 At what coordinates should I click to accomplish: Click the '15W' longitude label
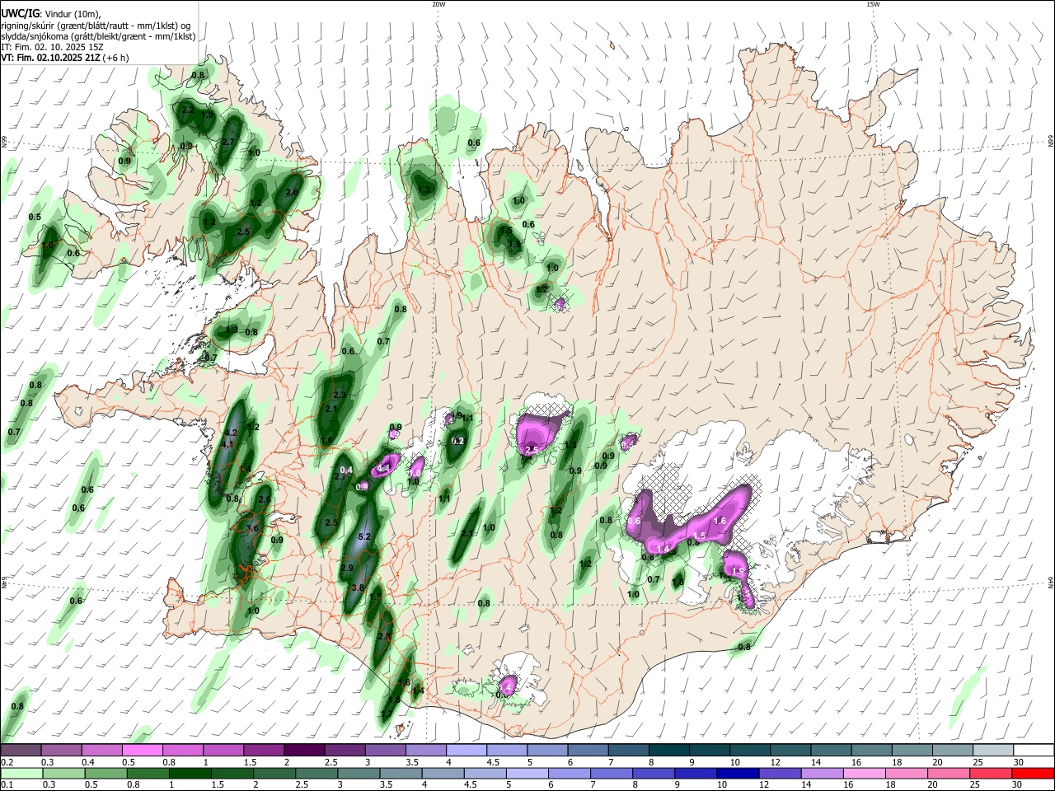873,4
